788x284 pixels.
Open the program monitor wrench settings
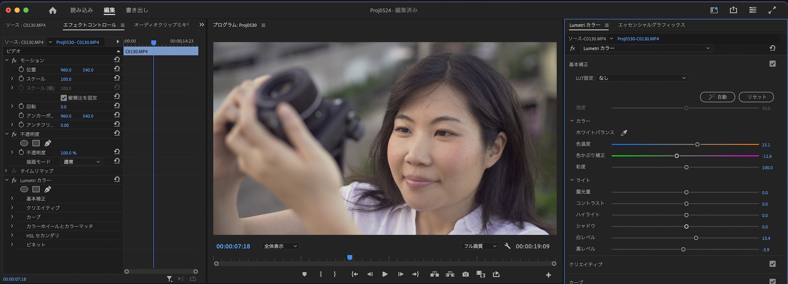pyautogui.click(x=507, y=246)
